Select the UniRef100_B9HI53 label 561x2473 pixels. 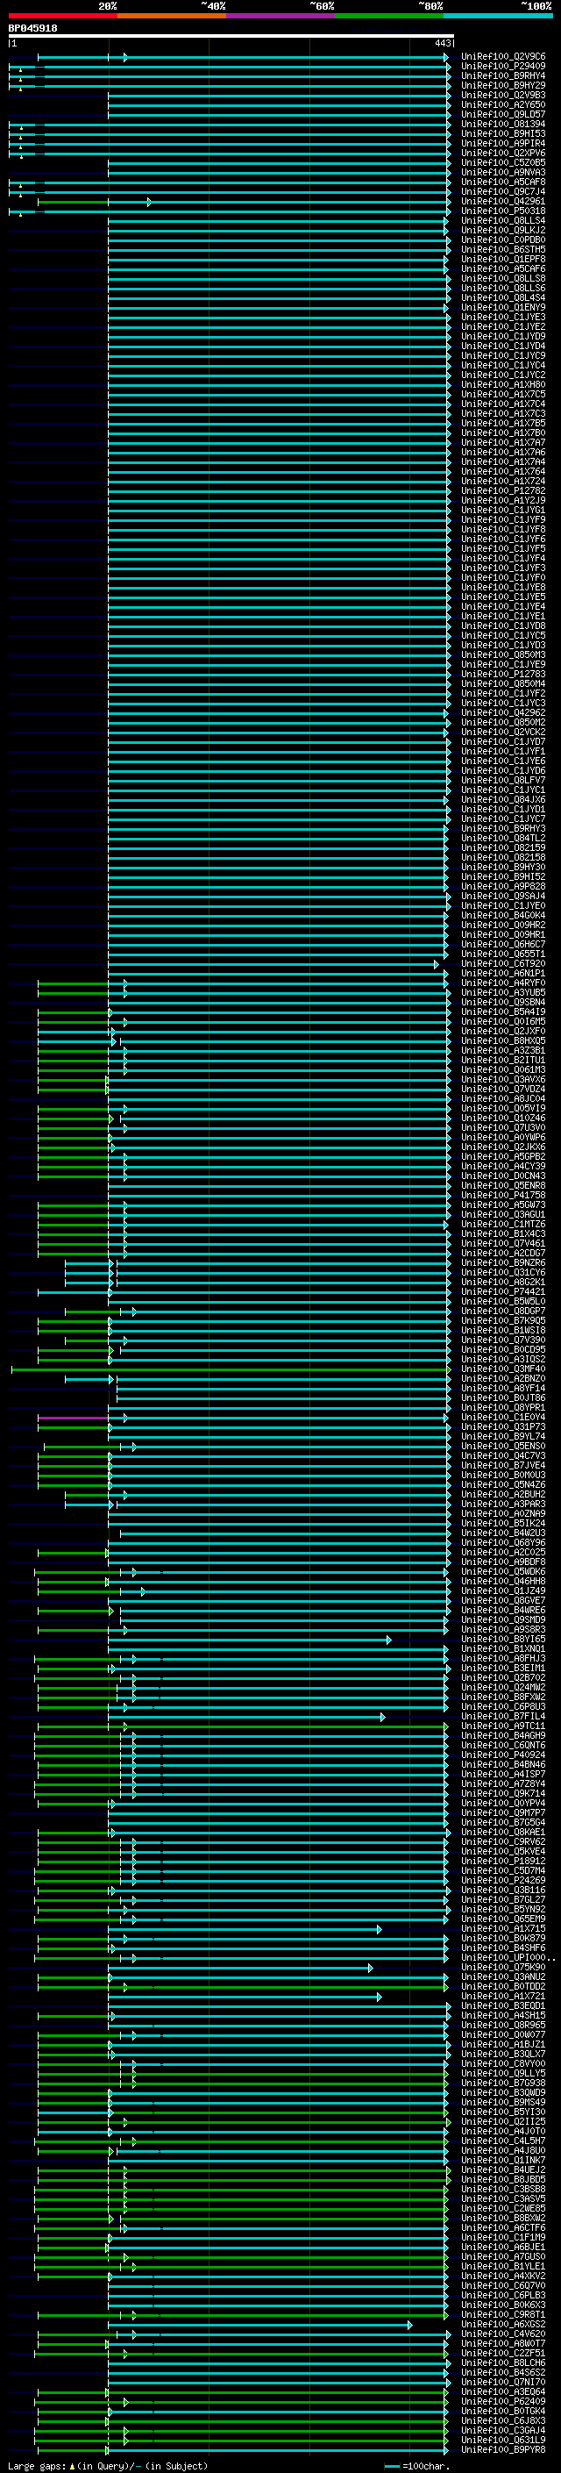[x=503, y=133]
